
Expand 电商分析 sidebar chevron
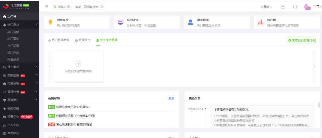click(37, 83)
